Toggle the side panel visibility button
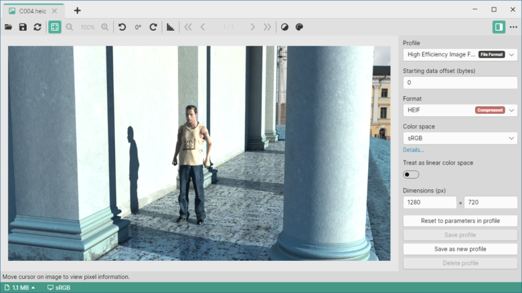The width and height of the screenshot is (522, 293). [x=499, y=27]
